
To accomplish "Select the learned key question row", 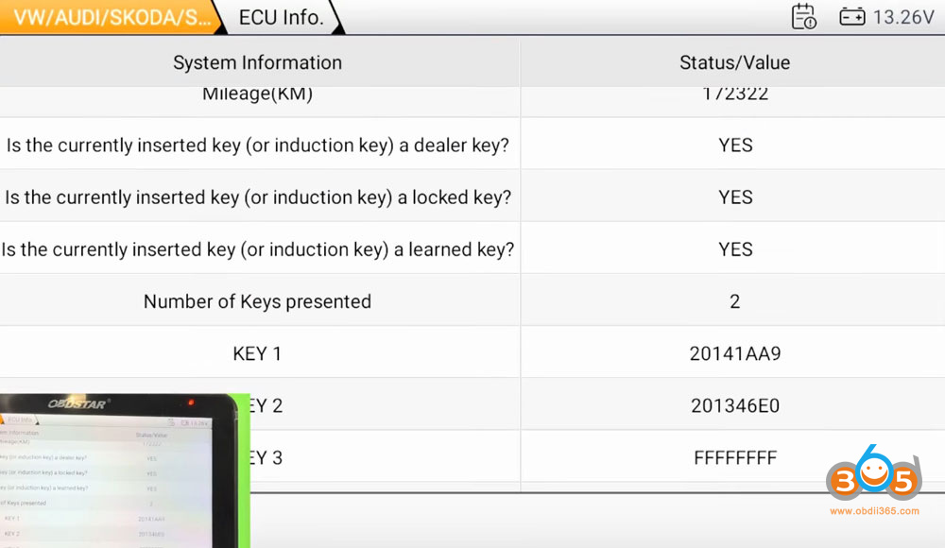I will [257, 249].
